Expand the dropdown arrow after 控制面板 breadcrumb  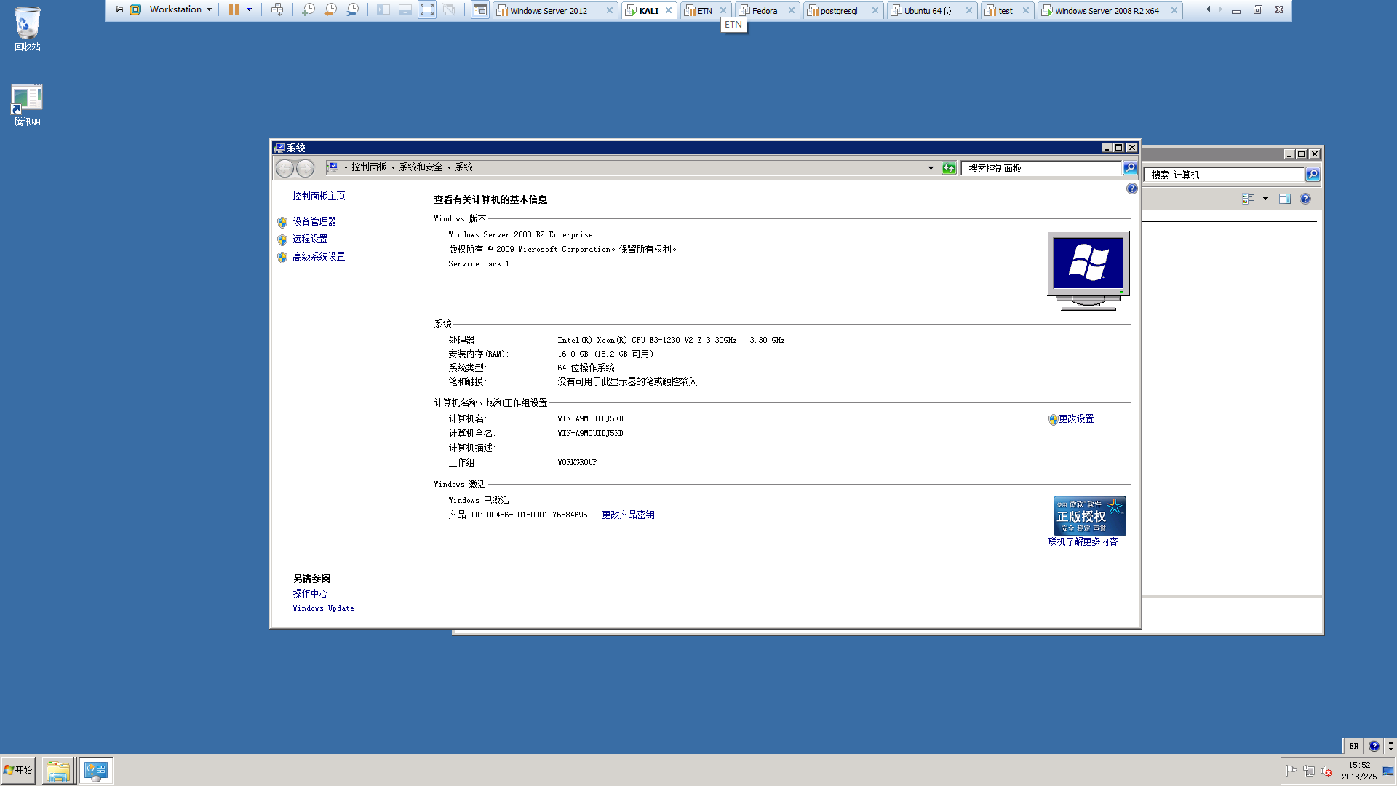coord(393,167)
